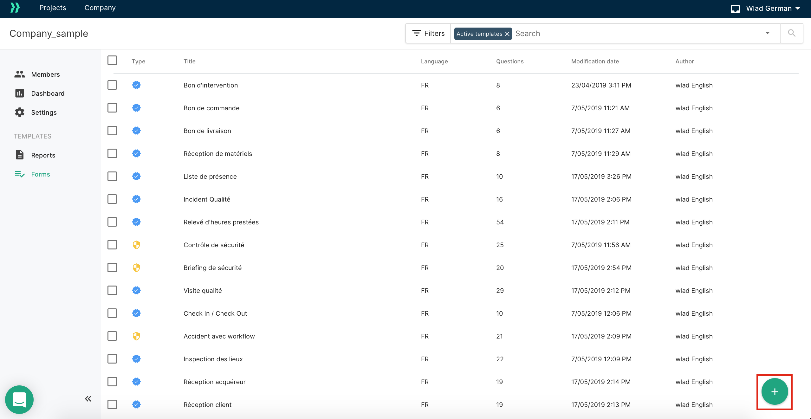Sort by Title column header
Image resolution: width=811 pixels, height=419 pixels.
[190, 61]
